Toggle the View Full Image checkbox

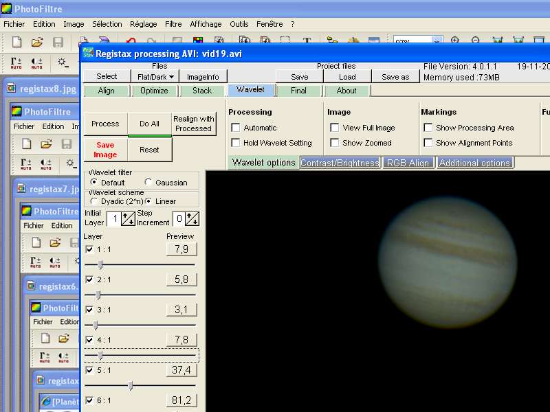[x=335, y=128]
